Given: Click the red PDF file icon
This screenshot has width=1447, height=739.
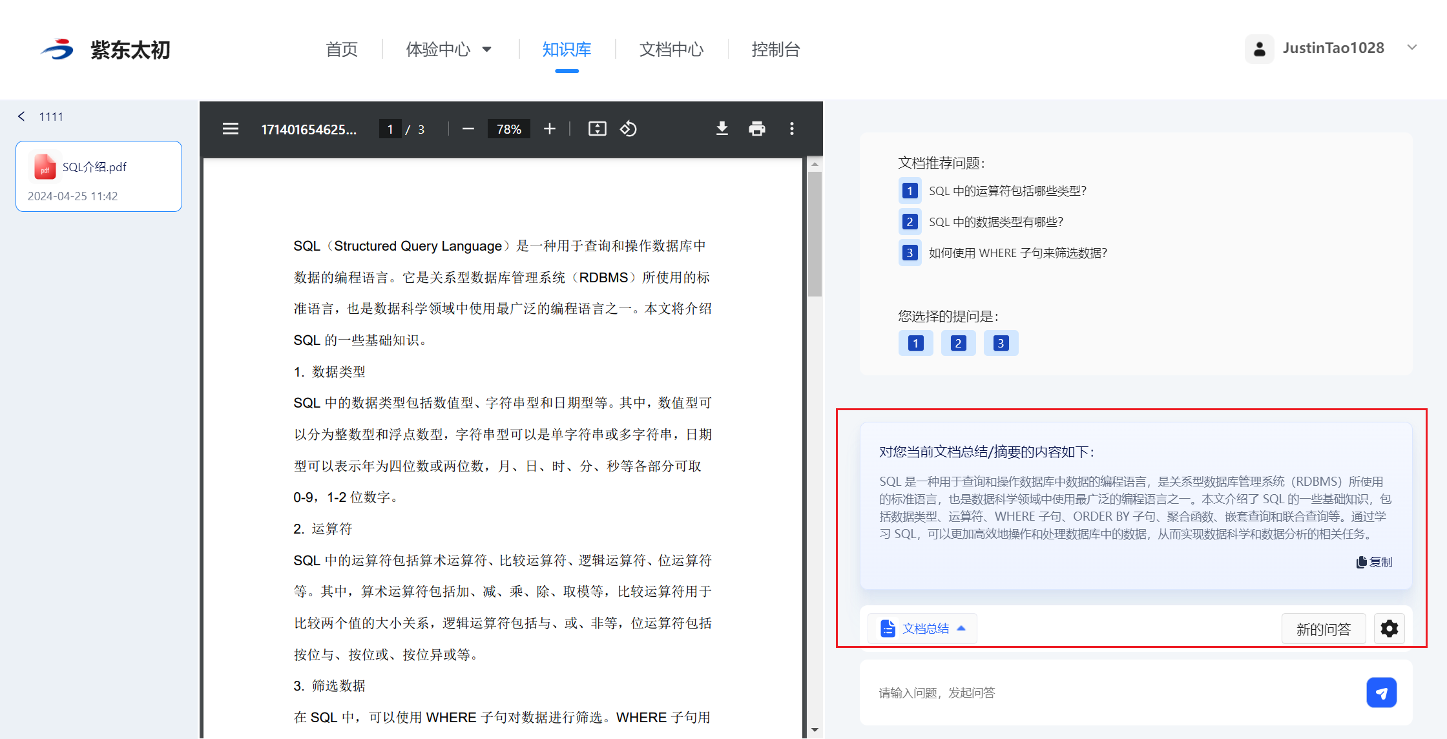Looking at the screenshot, I should coord(45,167).
